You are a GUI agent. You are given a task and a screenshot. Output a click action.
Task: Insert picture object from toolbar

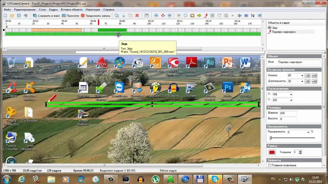point(212,16)
